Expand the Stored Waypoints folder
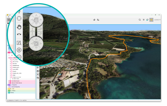 9,87
